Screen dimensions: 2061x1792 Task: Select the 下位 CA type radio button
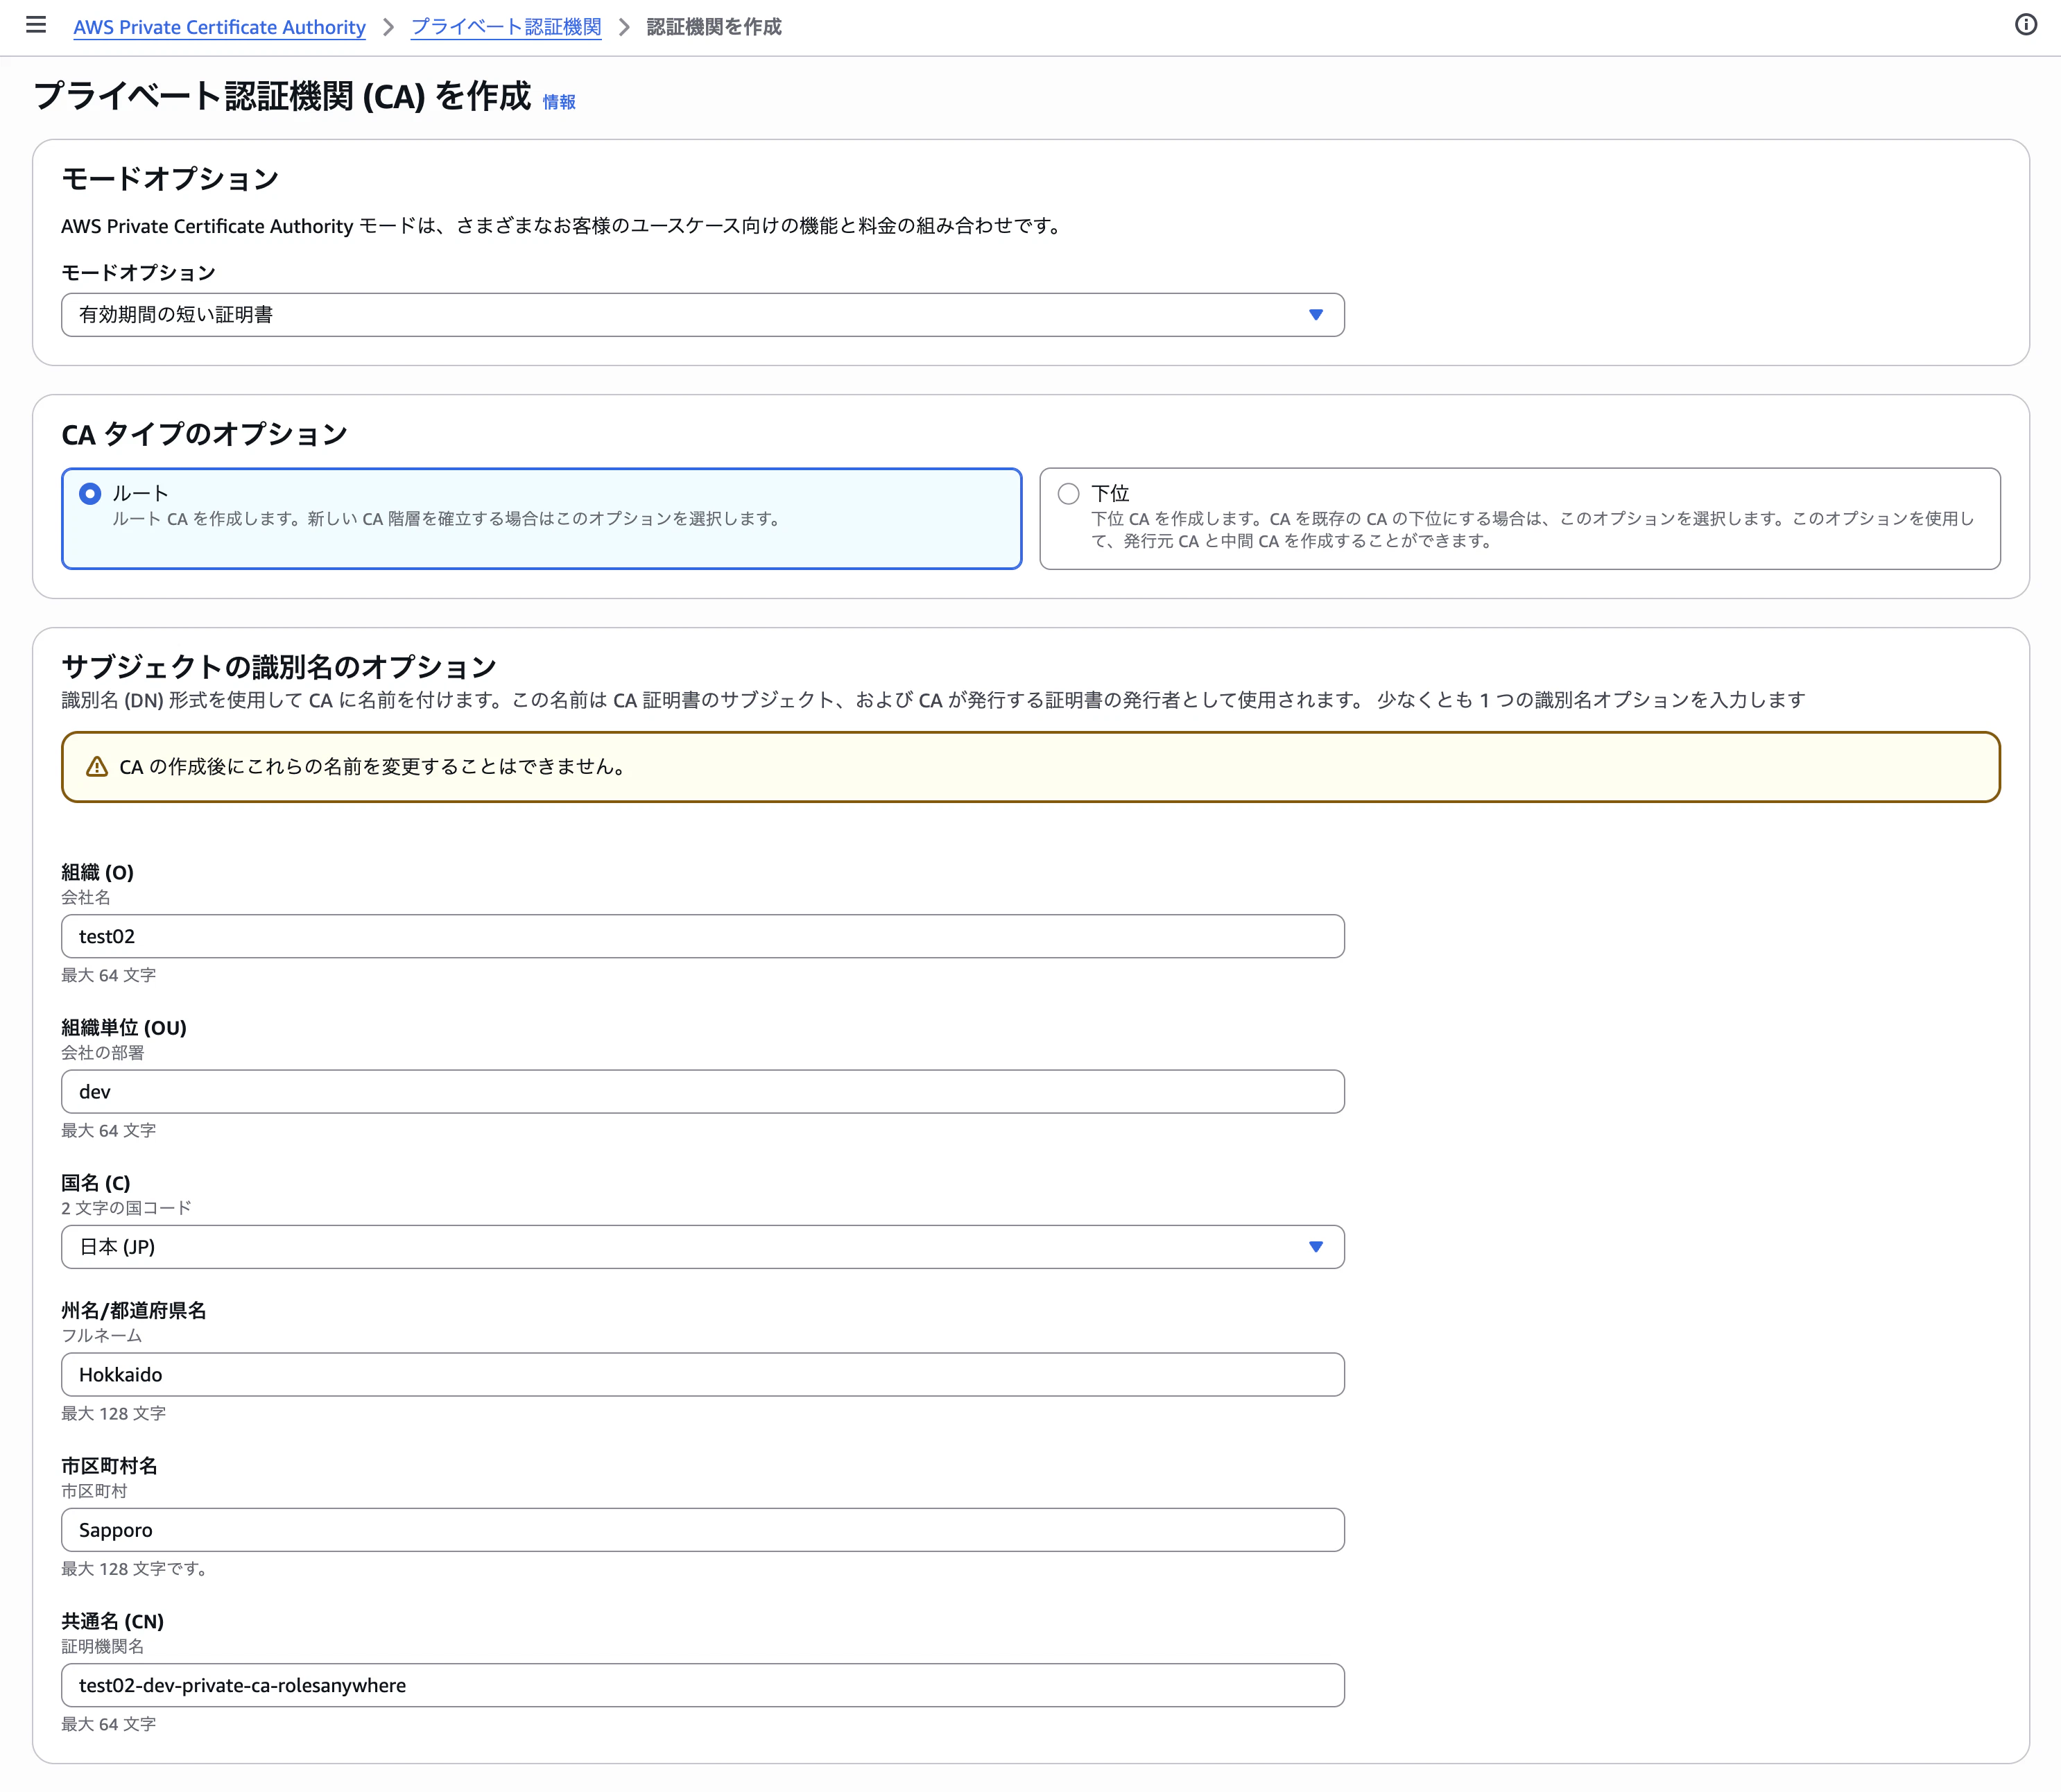(1069, 493)
